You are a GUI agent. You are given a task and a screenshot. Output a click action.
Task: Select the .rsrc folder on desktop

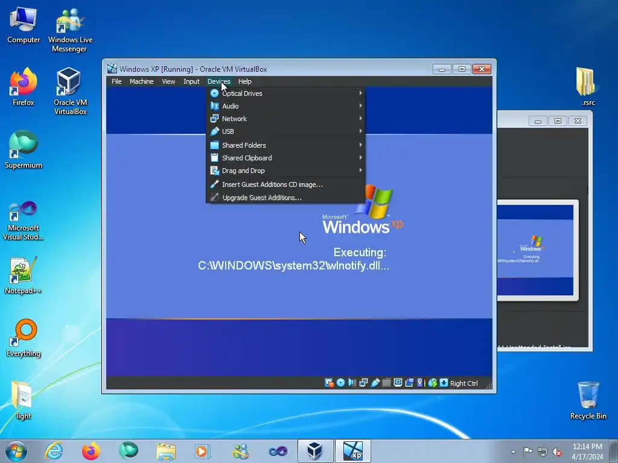click(588, 87)
